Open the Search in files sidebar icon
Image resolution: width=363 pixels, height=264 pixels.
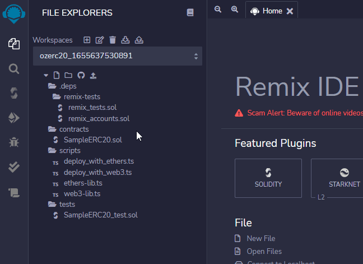[x=14, y=69]
